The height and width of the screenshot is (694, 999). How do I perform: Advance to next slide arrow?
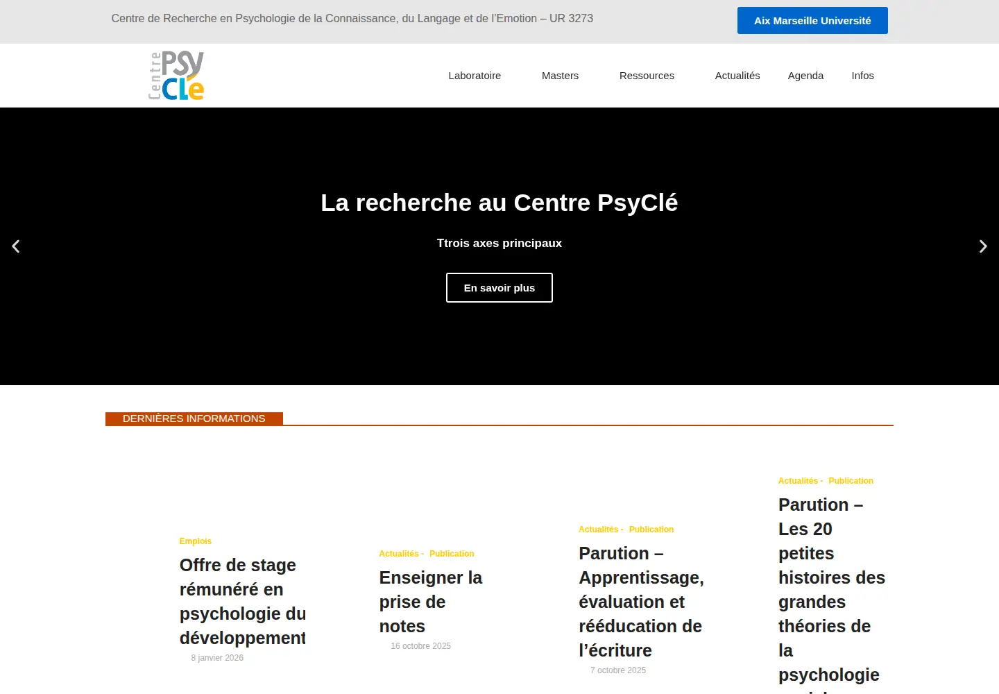click(982, 246)
